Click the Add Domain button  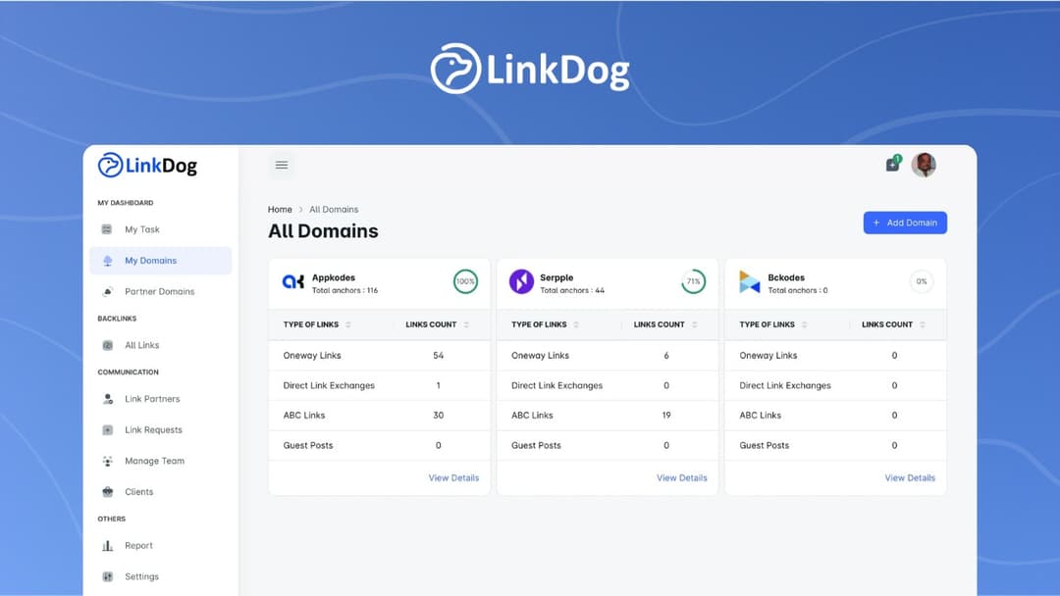(905, 223)
